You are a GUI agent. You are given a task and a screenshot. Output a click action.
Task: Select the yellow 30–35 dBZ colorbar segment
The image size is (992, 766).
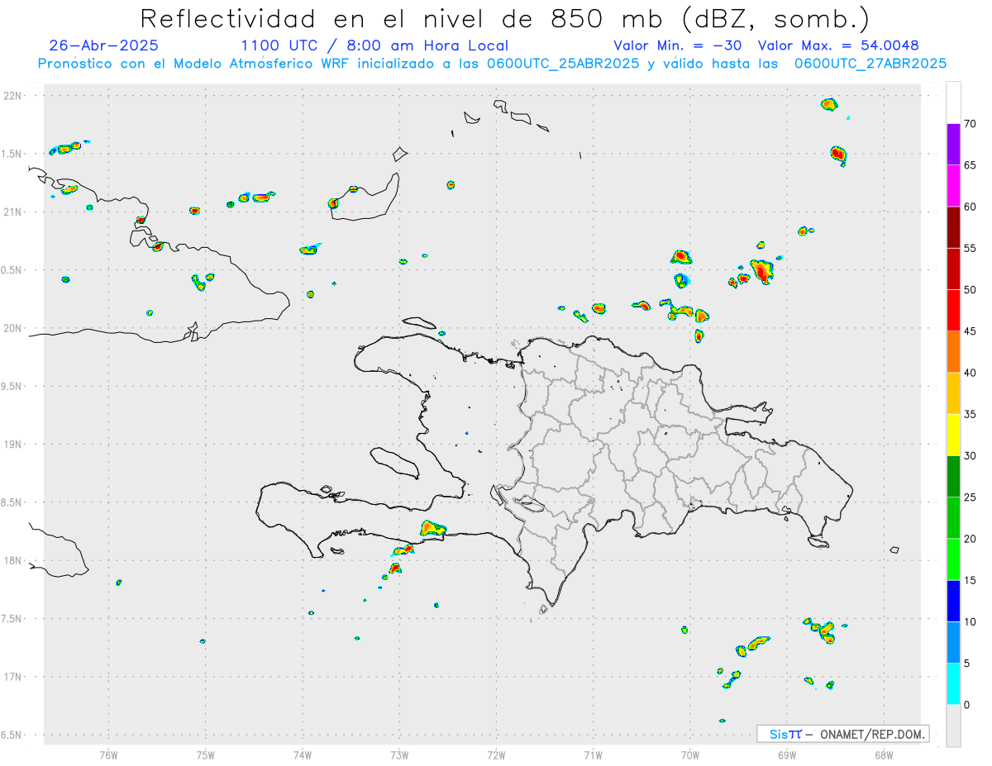(953, 435)
